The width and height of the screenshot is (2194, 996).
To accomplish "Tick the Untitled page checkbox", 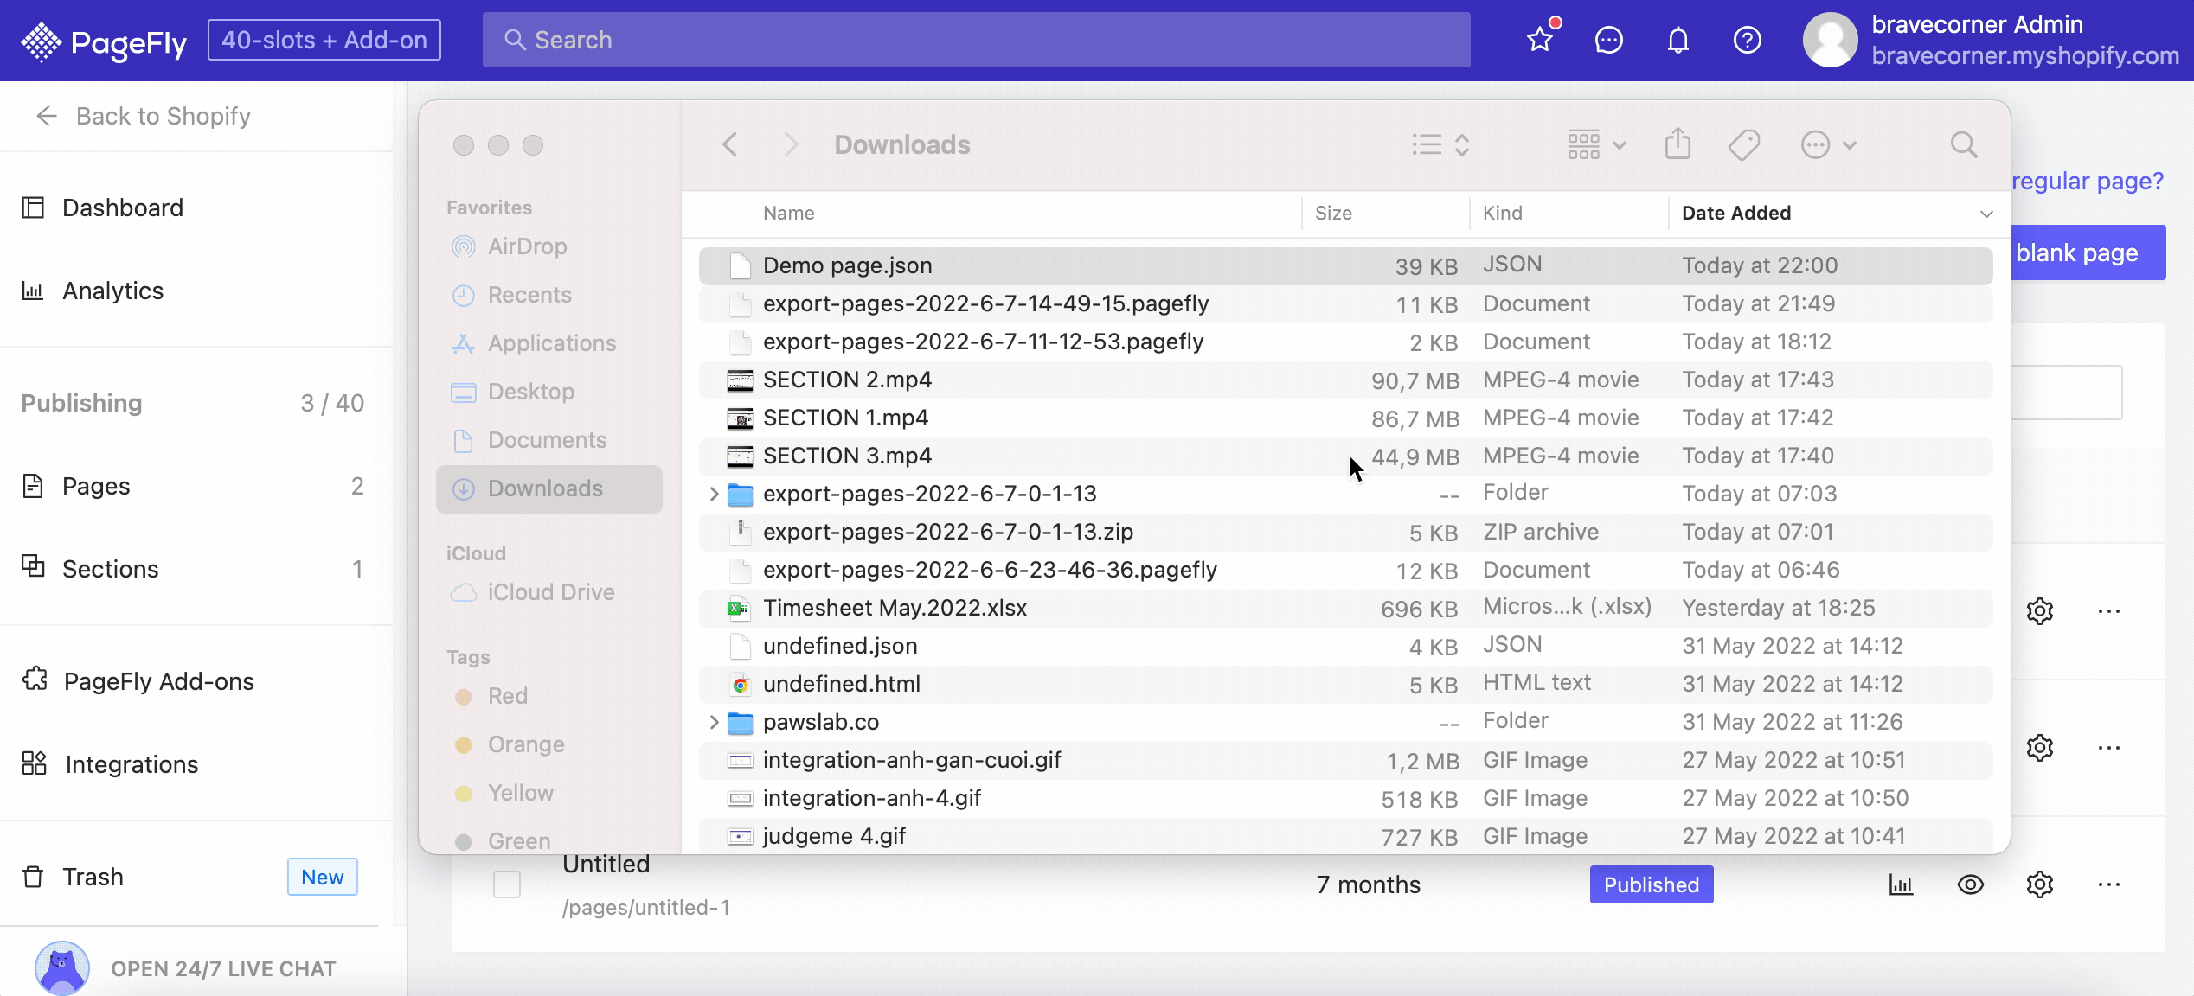I will click(x=507, y=884).
